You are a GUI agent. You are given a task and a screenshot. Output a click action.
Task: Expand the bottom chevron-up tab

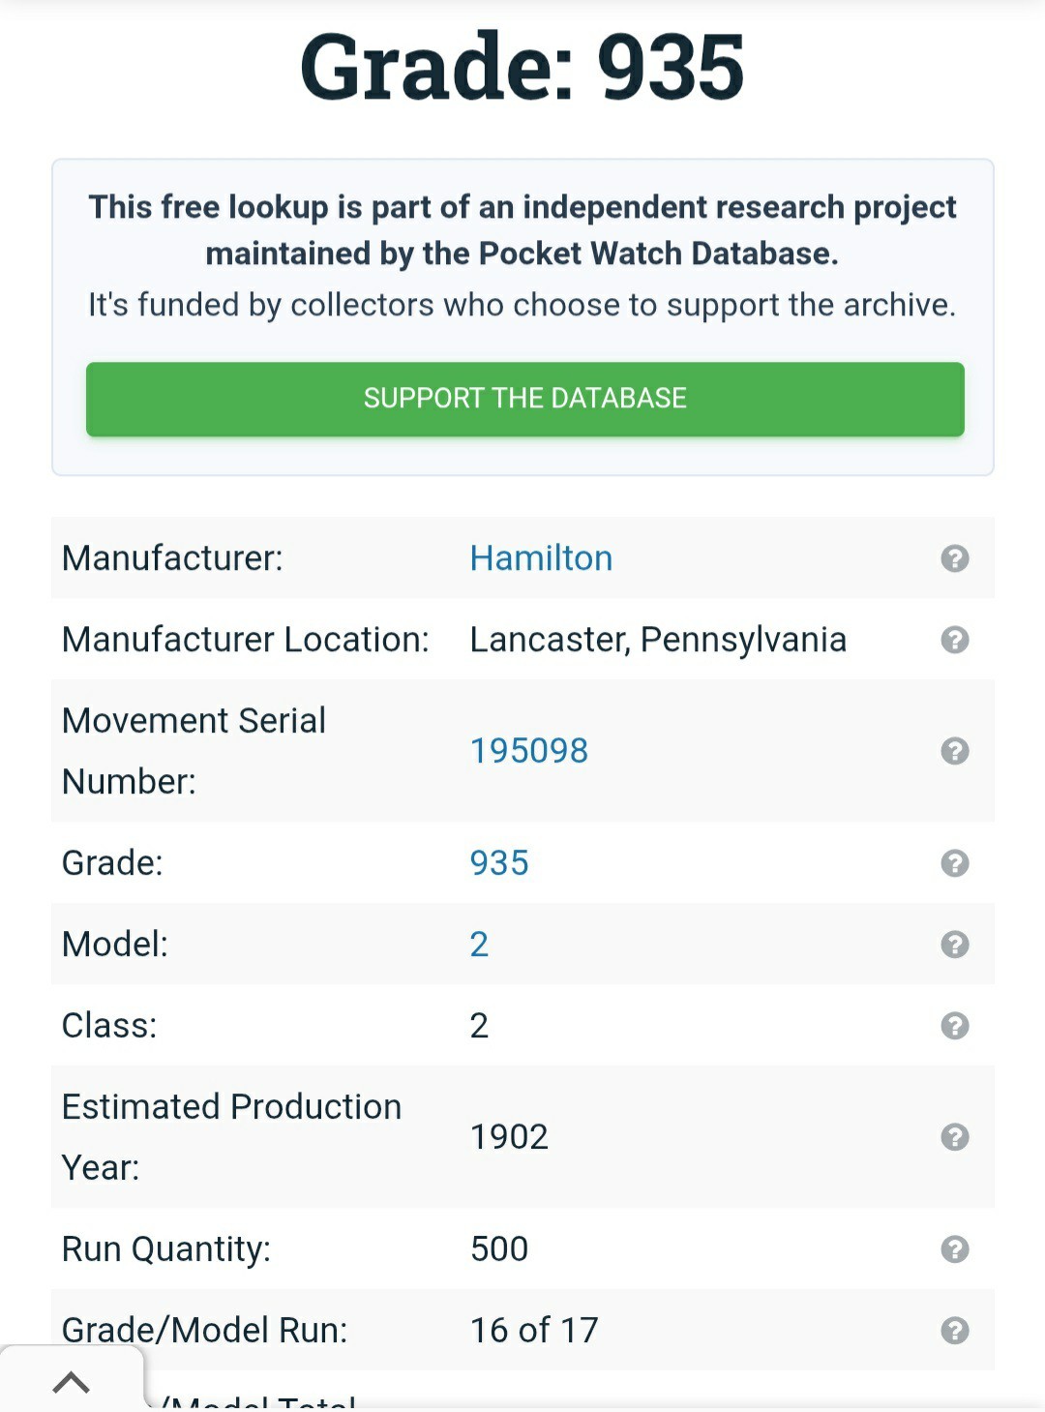[71, 1382]
